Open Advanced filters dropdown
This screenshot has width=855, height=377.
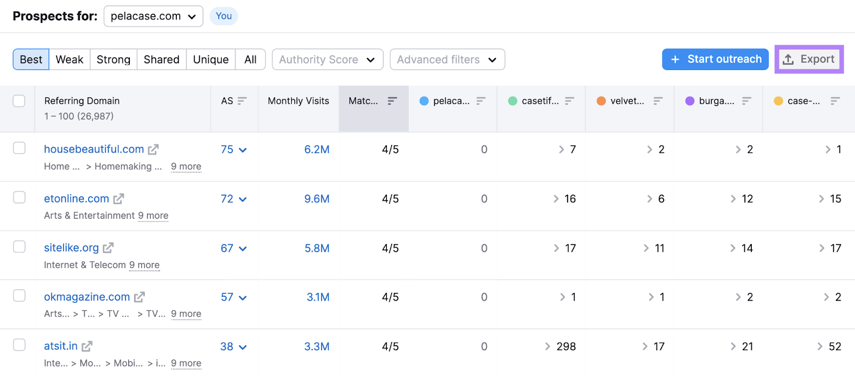(447, 60)
